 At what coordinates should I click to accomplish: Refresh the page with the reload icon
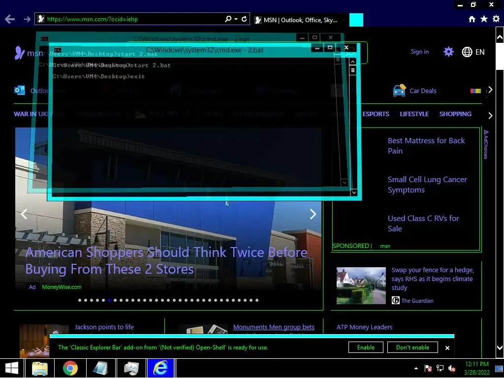(x=244, y=19)
